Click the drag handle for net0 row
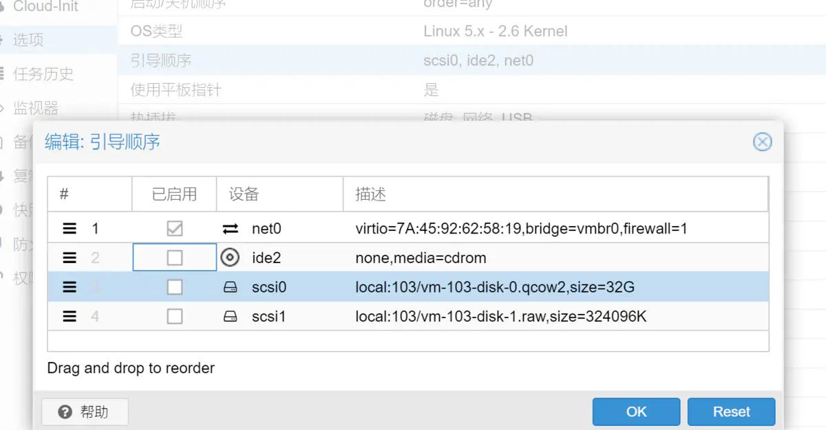The width and height of the screenshot is (826, 430). pyautogui.click(x=70, y=229)
